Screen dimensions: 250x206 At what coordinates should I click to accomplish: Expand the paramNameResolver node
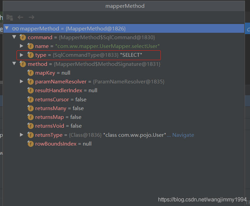click(22, 81)
